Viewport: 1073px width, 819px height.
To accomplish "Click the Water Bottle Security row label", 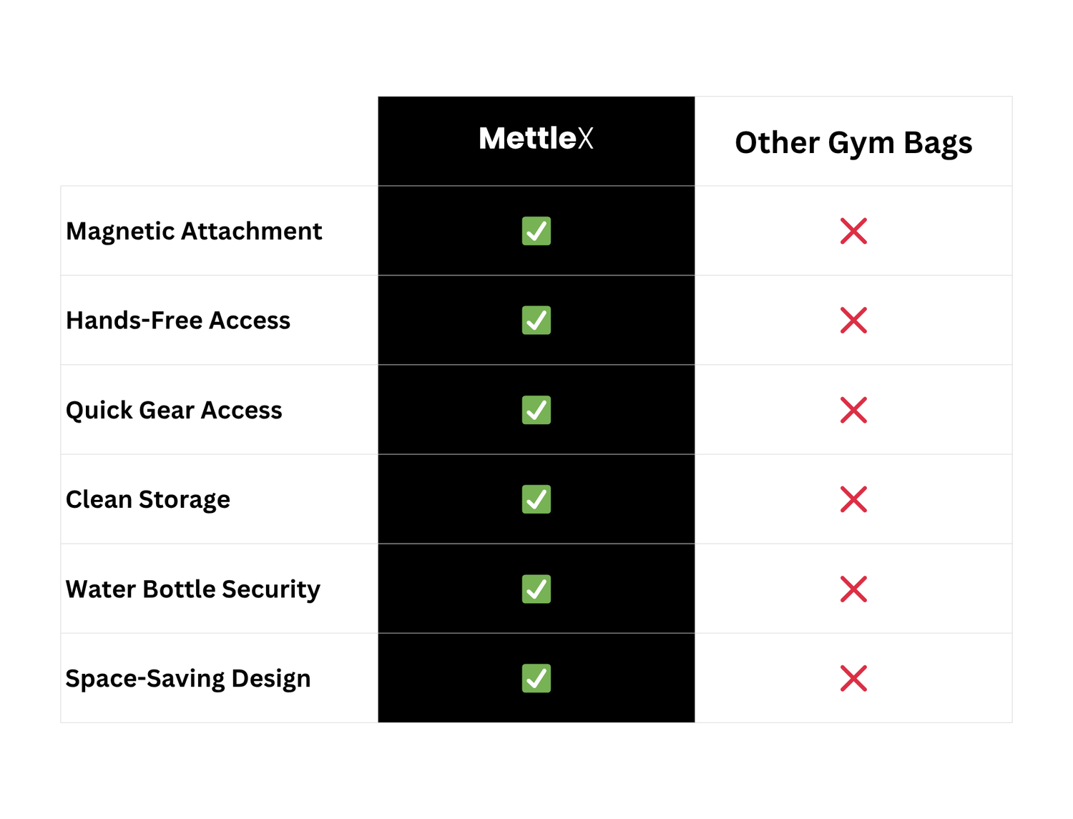I will pyautogui.click(x=193, y=589).
